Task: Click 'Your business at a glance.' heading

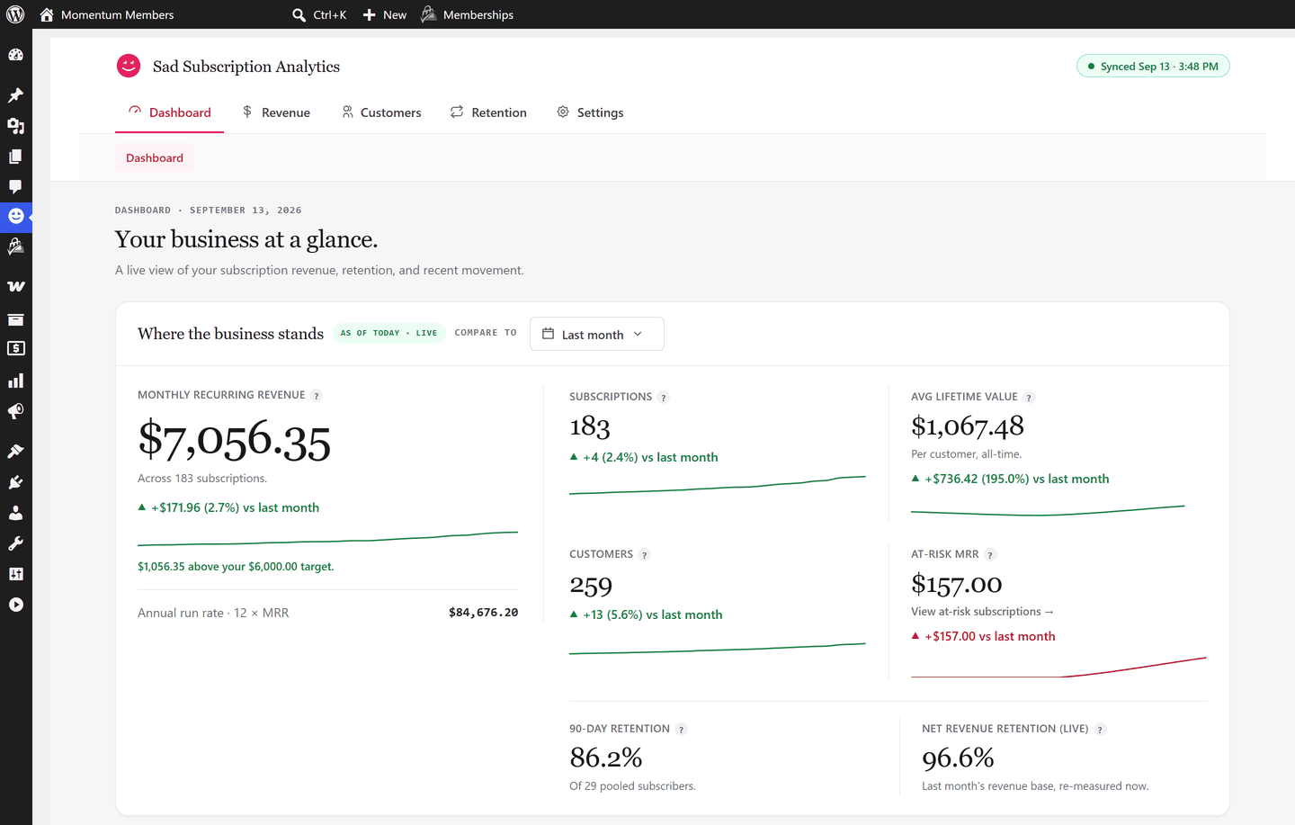Action: 246,239
